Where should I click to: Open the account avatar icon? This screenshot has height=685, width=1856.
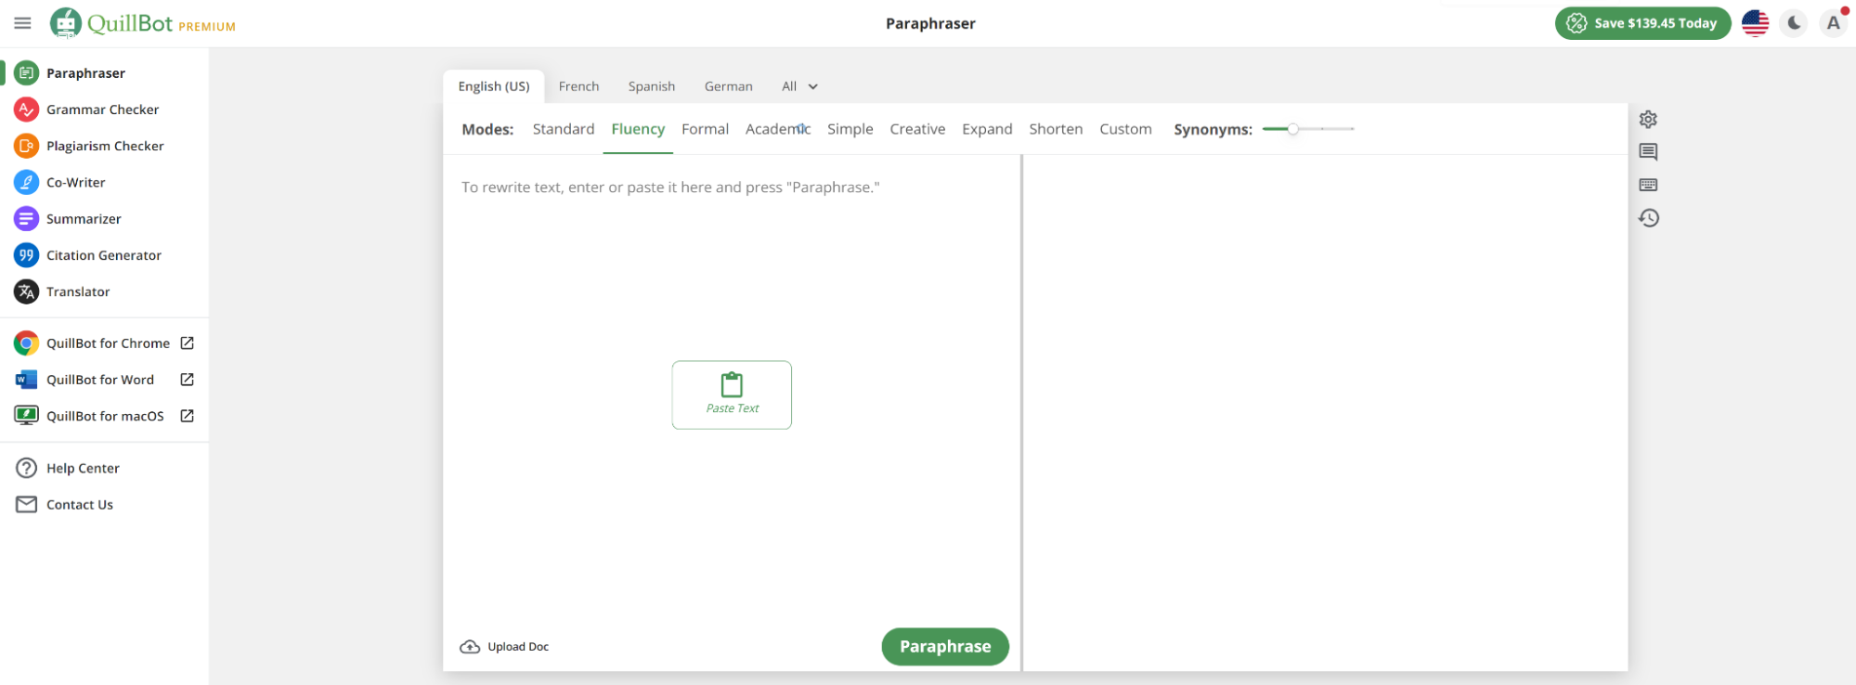coord(1833,23)
